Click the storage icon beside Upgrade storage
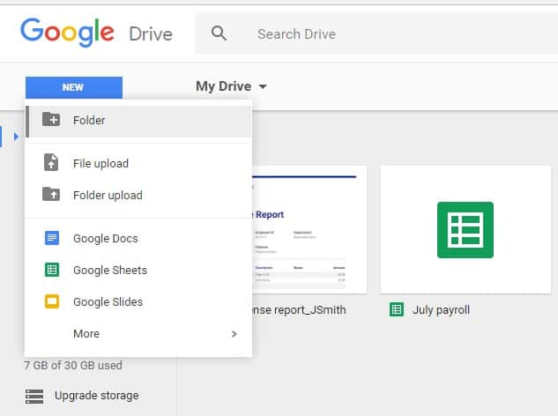Viewport: 558px width, 416px height. 33,396
